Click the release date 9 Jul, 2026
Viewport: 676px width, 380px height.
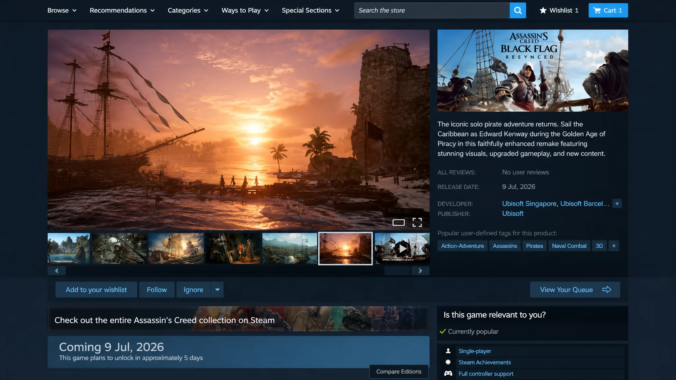click(519, 187)
